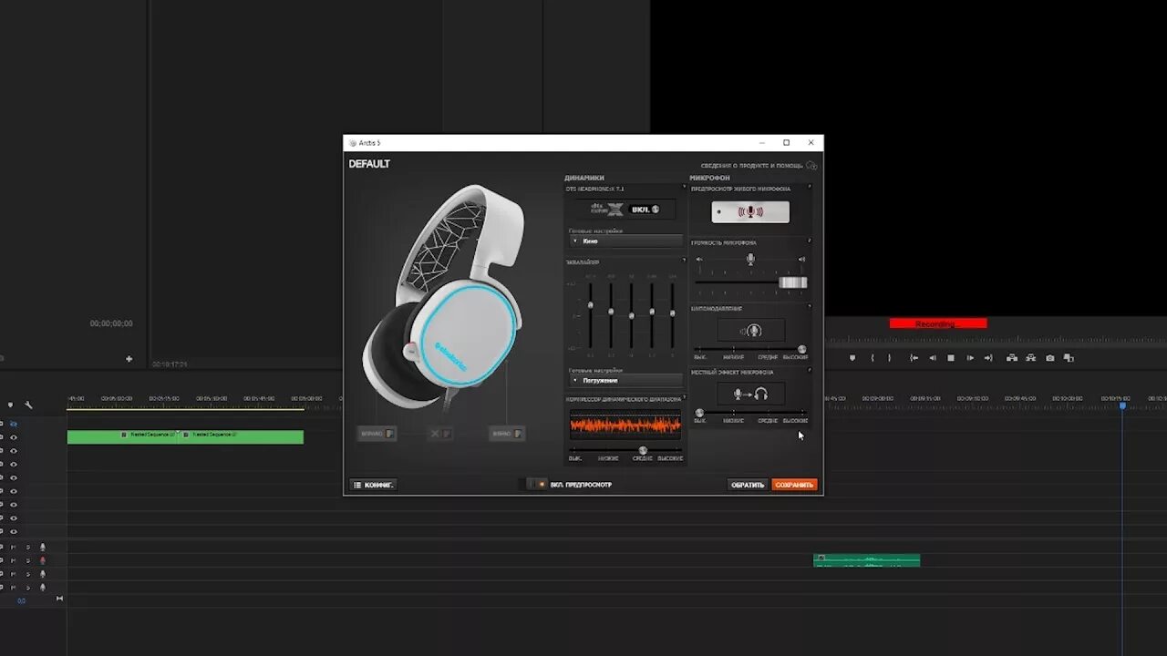Screen dimensions: 1167x656
Task: Click the blue zoom value below audio tracks
Action: [x=22, y=600]
